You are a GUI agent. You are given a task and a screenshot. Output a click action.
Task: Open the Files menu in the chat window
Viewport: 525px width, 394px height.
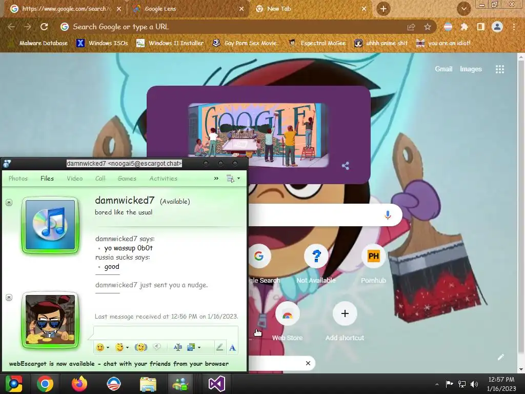point(47,179)
